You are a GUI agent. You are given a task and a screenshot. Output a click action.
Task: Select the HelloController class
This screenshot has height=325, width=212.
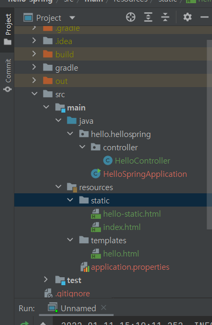(x=142, y=161)
